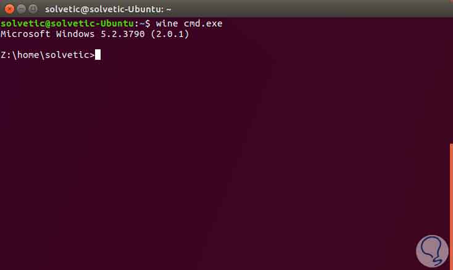Click the (2.0.1) Wine version text
This screenshot has width=453, height=270.
click(x=170, y=34)
